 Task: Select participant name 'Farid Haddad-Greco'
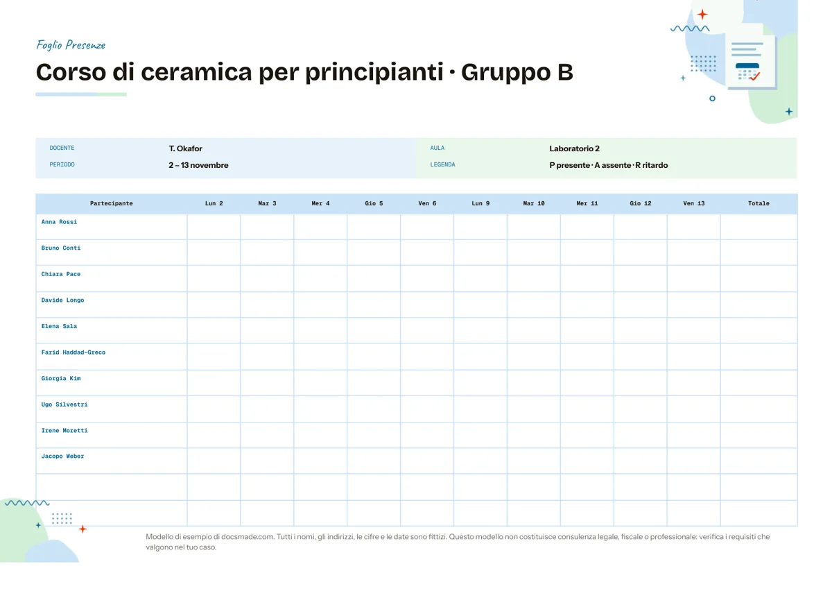pos(73,352)
